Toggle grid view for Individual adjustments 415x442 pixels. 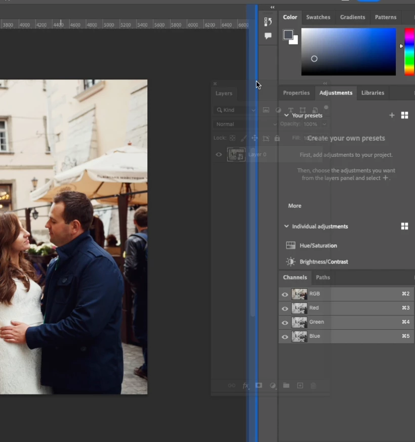pos(404,226)
